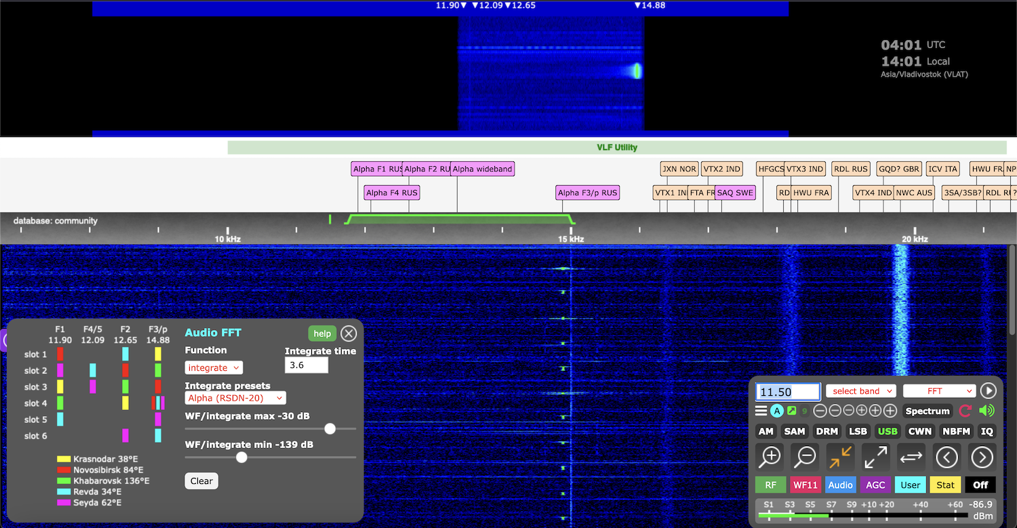Click the green passband shape on frequency scale
This screenshot has height=528, width=1017.
(x=460, y=220)
